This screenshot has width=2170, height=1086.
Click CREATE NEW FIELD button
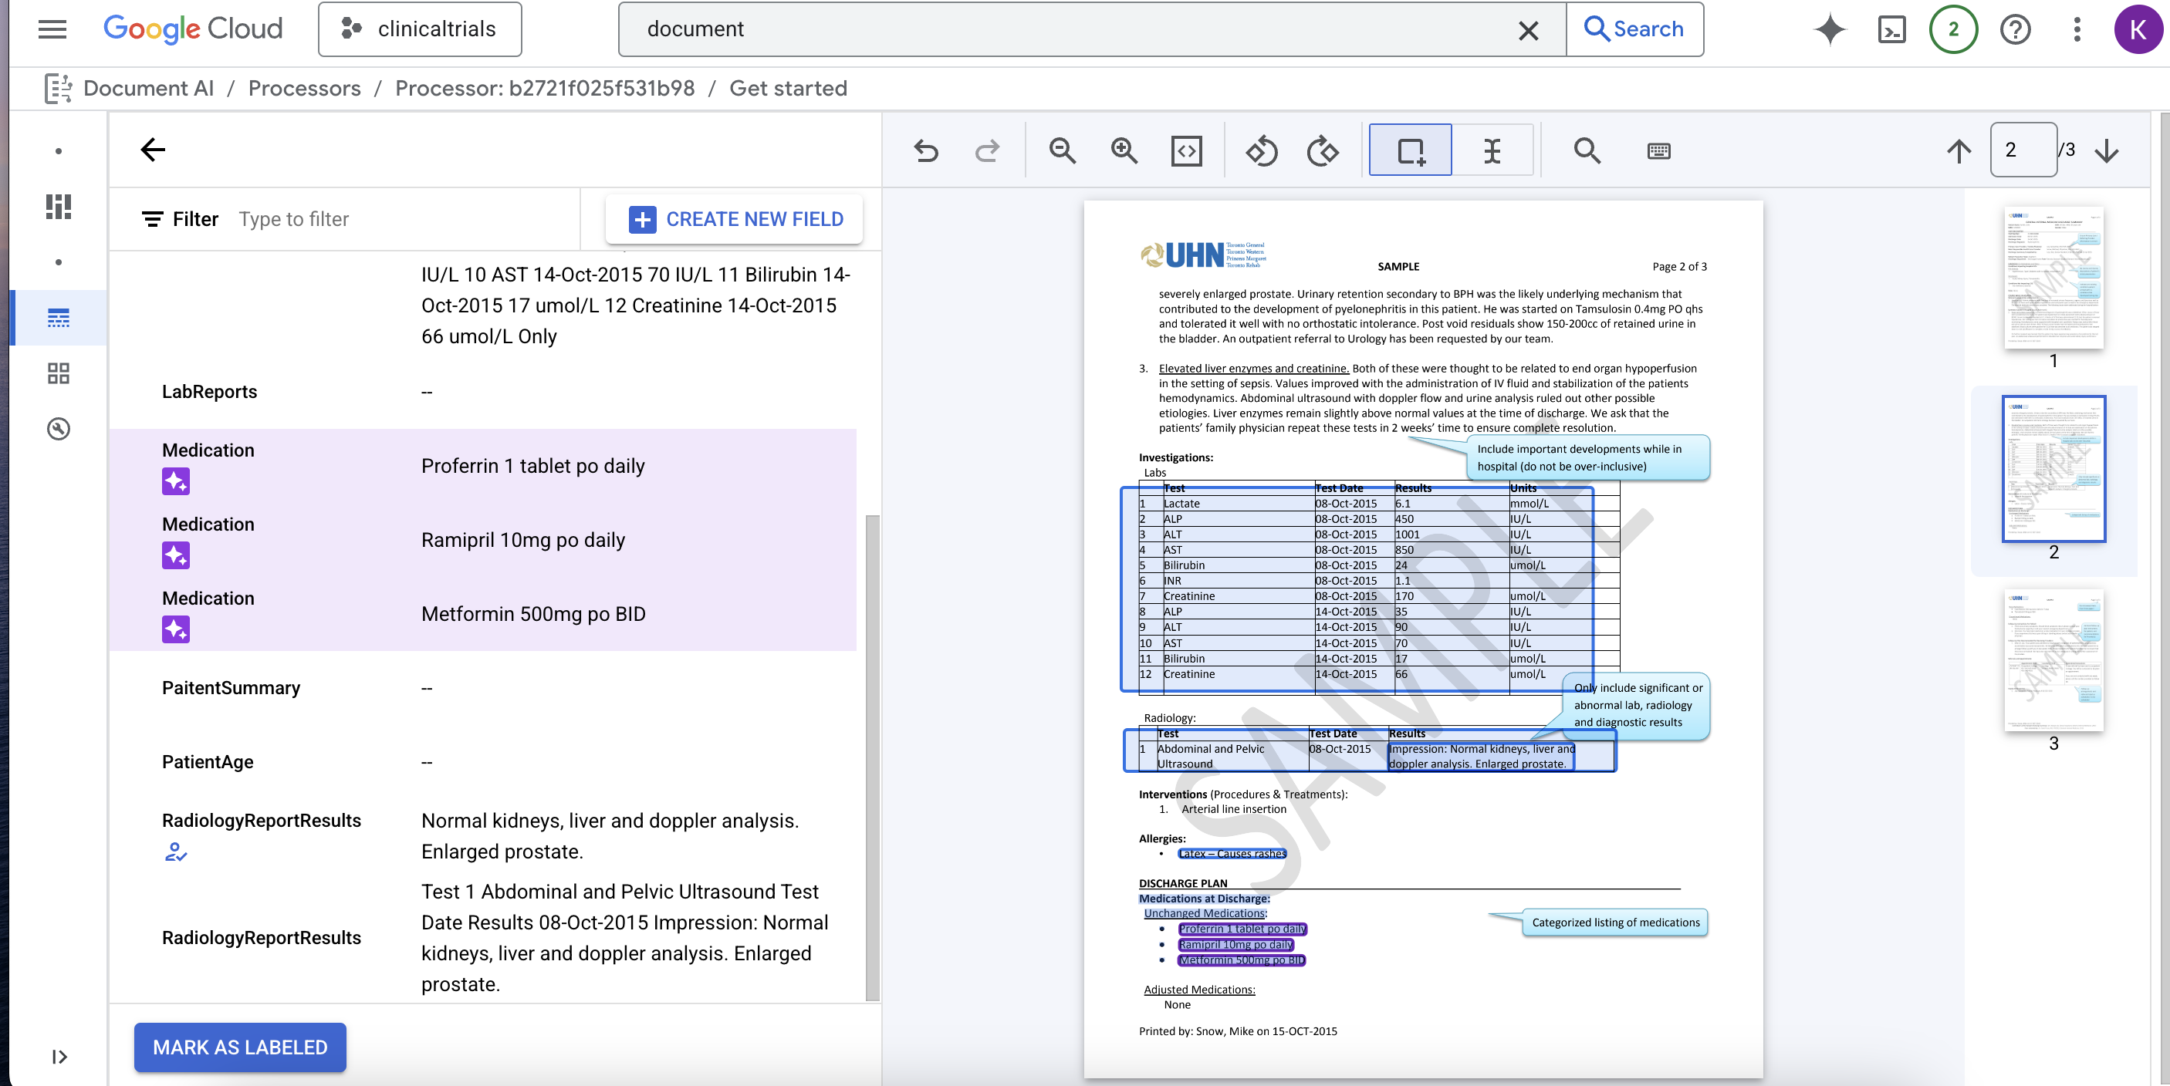(x=735, y=219)
